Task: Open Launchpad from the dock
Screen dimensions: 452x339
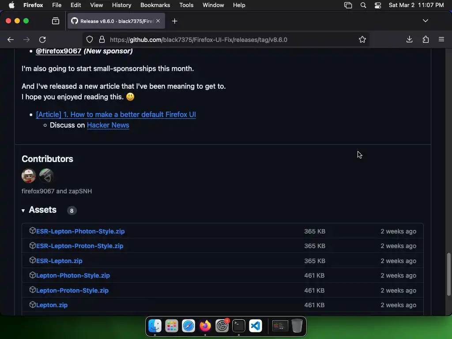Action: pos(172,326)
